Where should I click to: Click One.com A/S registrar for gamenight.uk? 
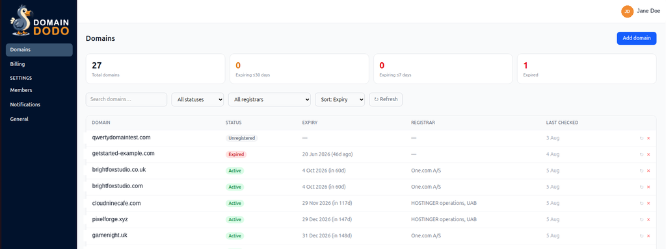tap(426, 236)
